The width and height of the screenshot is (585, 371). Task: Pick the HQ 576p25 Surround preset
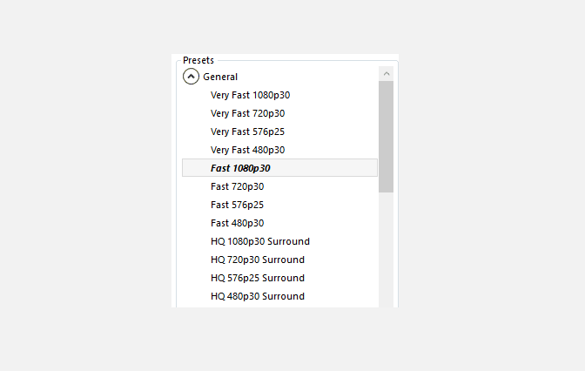[x=257, y=278]
